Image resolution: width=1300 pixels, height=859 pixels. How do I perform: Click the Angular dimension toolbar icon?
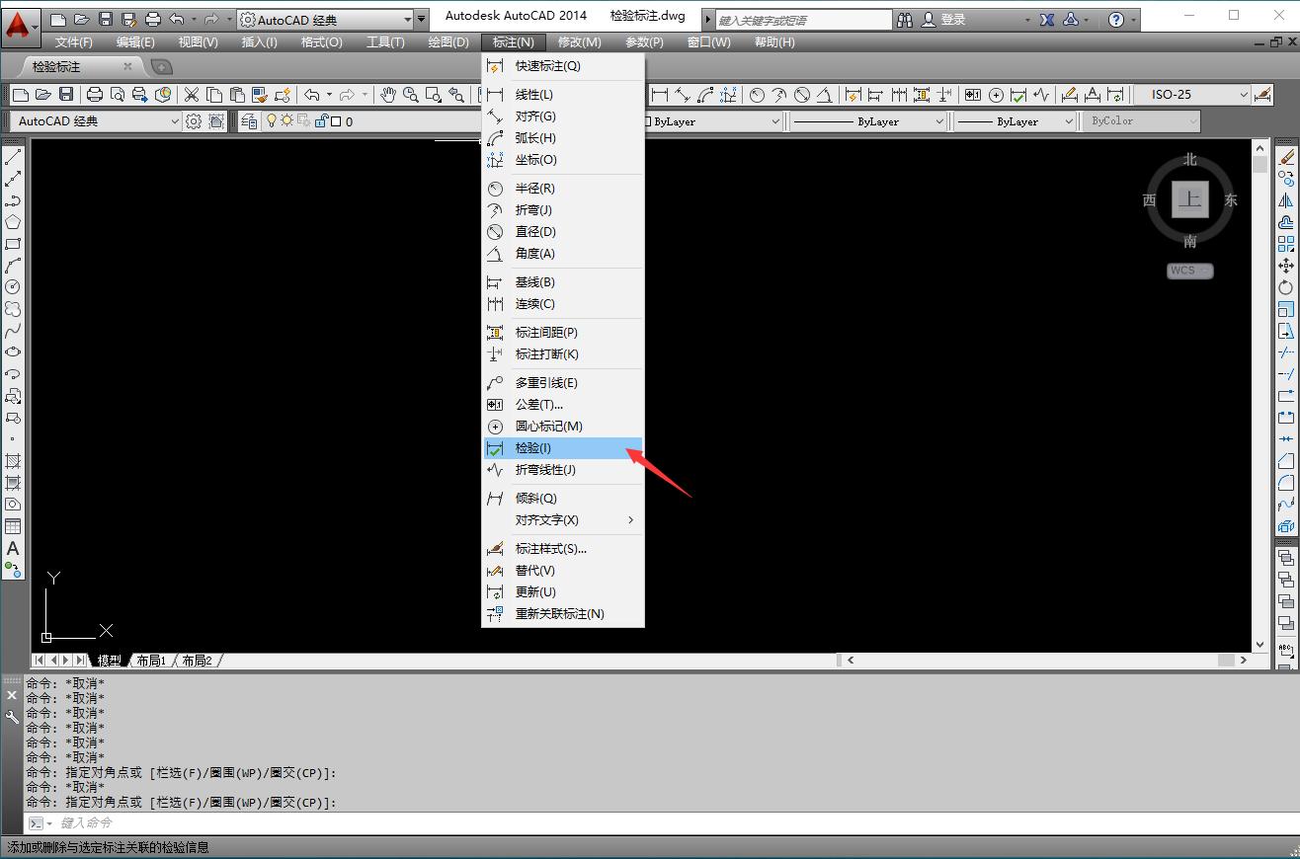tap(825, 95)
